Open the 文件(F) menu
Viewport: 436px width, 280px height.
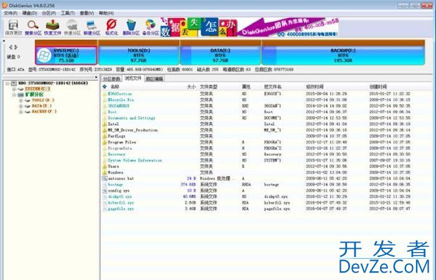click(11, 13)
